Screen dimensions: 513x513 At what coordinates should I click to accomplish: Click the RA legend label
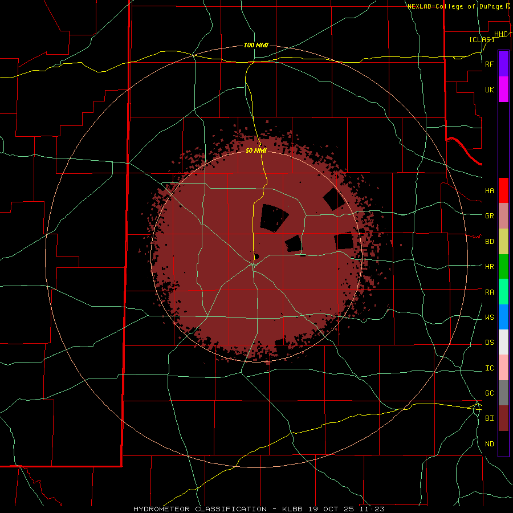point(490,292)
